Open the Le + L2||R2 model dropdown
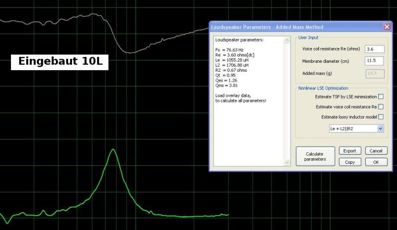This screenshot has width=397, height=230. 380,129
